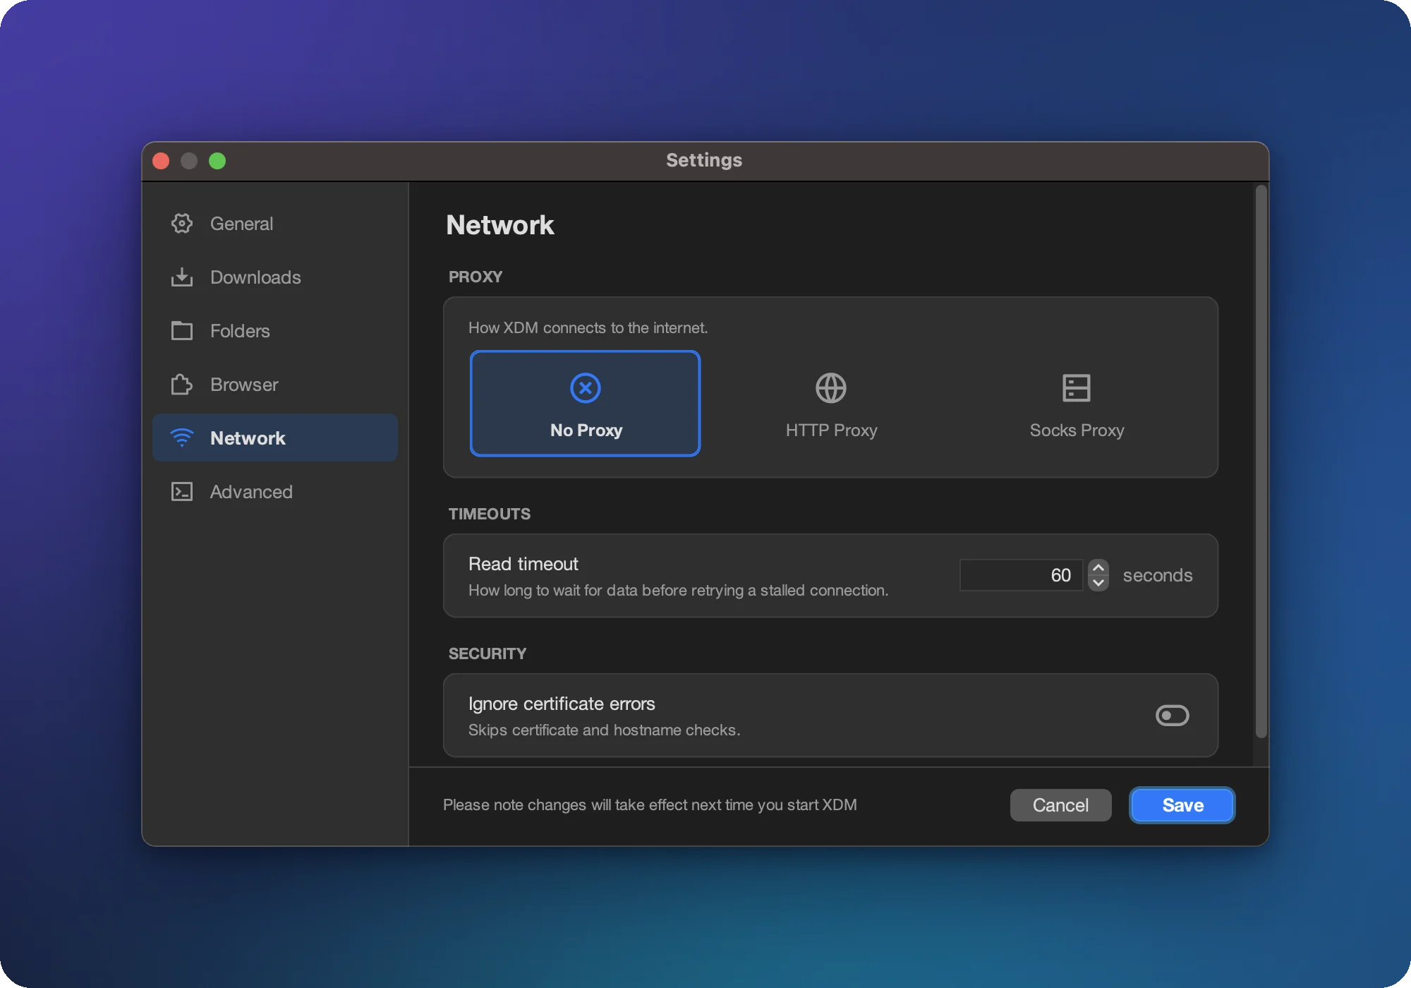The height and width of the screenshot is (988, 1411).
Task: Open the General settings section
Action: coord(275,224)
